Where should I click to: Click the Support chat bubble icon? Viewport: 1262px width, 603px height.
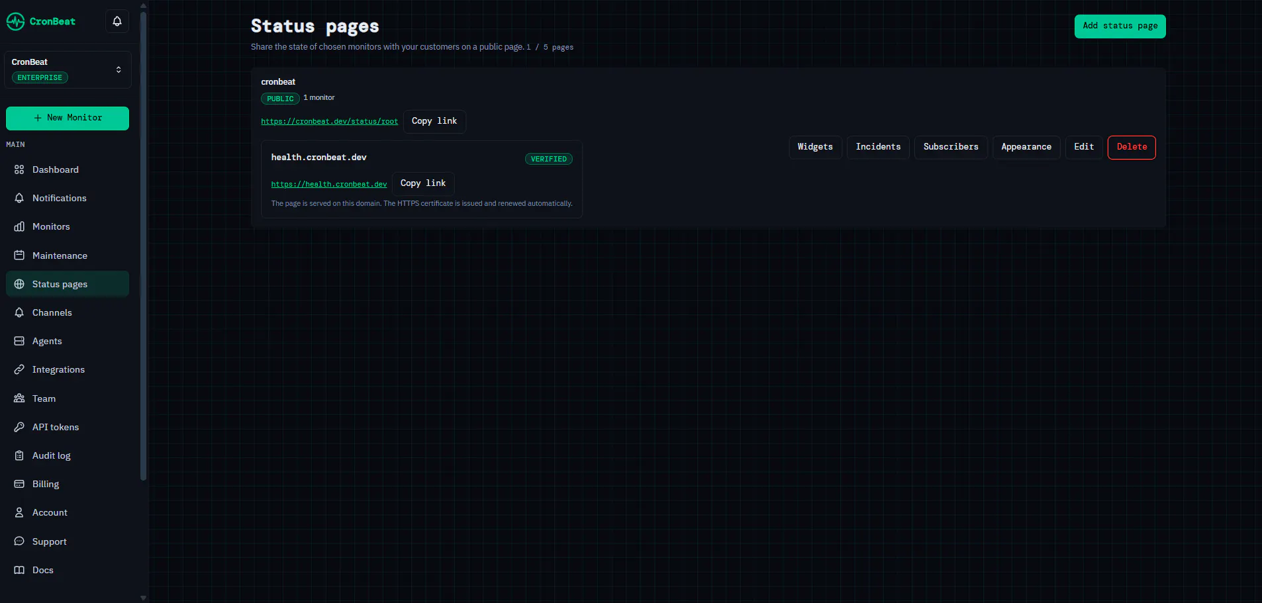(19, 541)
